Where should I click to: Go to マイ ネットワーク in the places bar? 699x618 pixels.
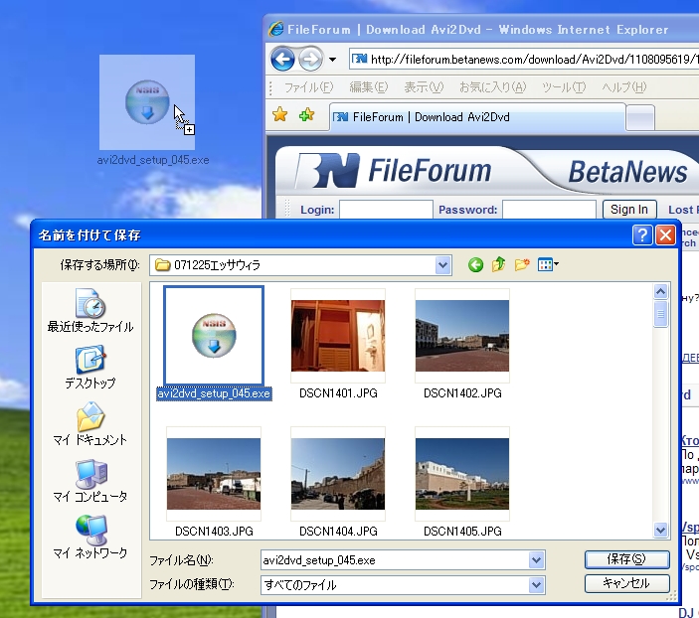90,537
